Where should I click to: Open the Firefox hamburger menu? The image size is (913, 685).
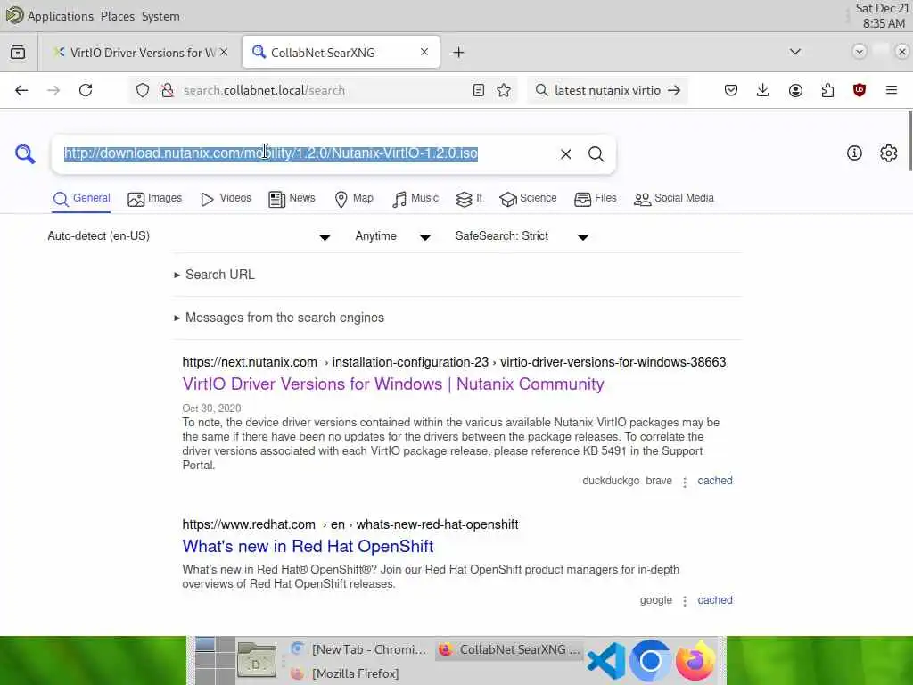pos(892,90)
